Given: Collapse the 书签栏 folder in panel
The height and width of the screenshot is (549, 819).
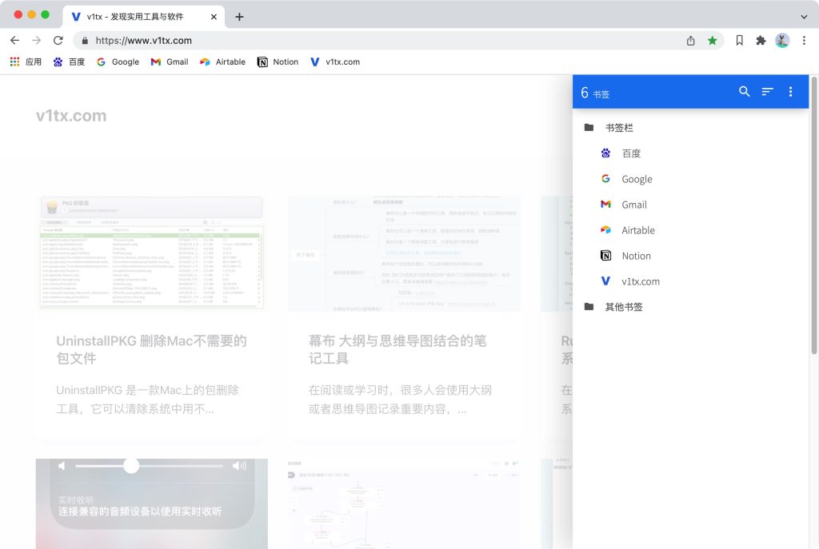Looking at the screenshot, I should coord(690,127).
